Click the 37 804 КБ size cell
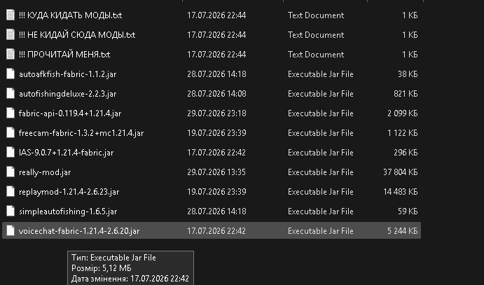This screenshot has height=285, width=484. click(x=401, y=172)
